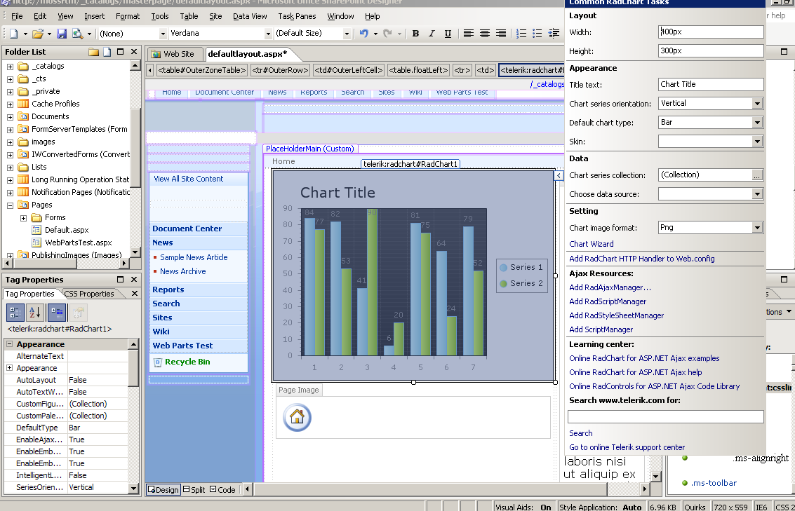Select the Default.aspx file
The width and height of the screenshot is (795, 511).
click(67, 230)
